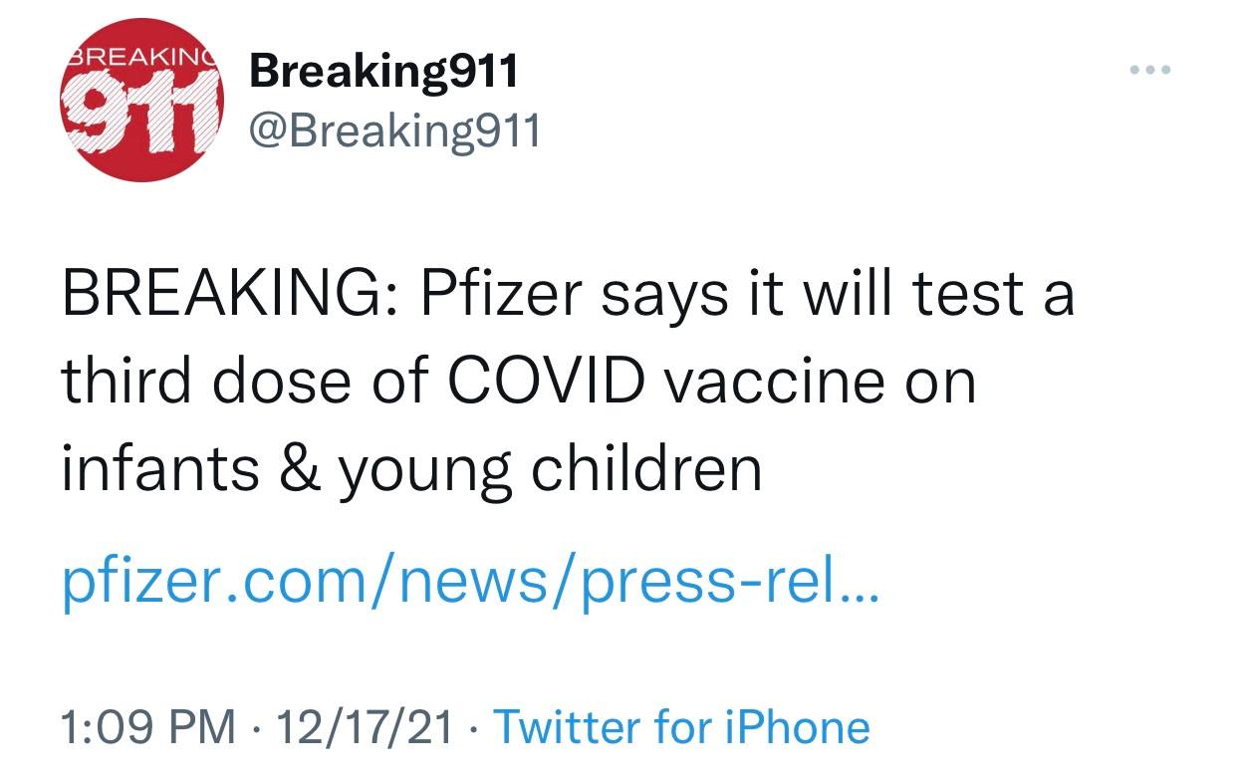Click the truncation ellipsis ending the link

(x=859, y=590)
